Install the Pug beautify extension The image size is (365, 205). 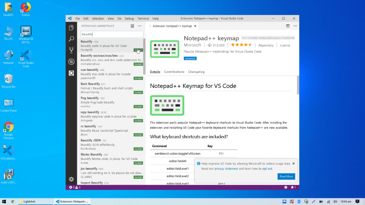pos(138,107)
